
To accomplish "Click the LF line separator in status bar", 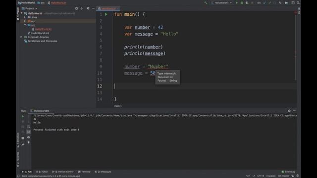I will point(254,176).
